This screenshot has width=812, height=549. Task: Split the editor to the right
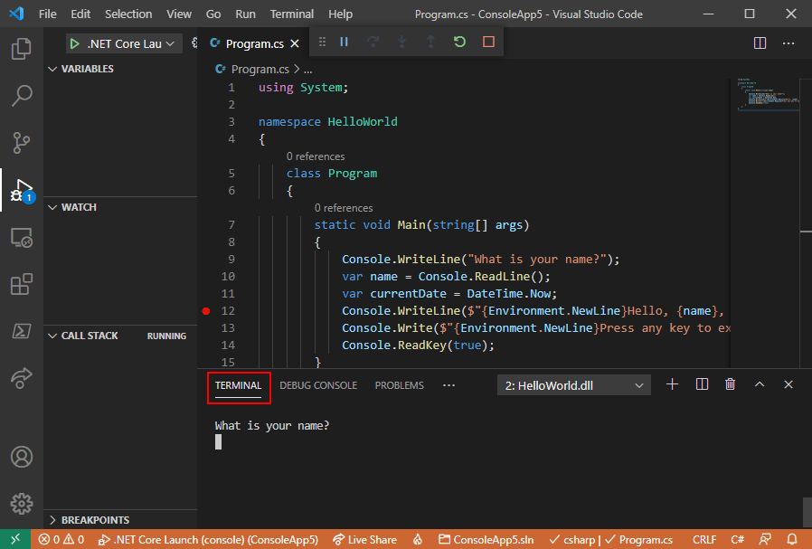click(760, 43)
